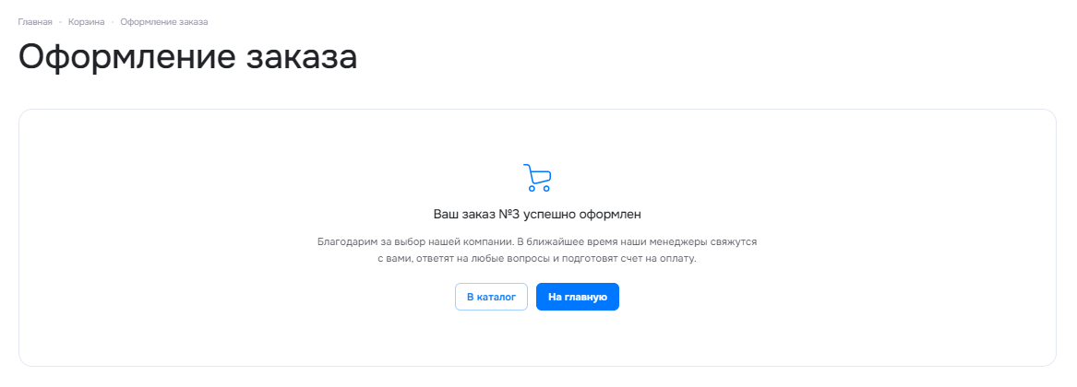Click "Ваш заказ №3 успешно оформлен" title

[x=537, y=214]
